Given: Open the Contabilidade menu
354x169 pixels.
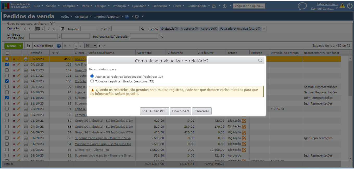Looking at the screenshot, I should pyautogui.click(x=199, y=6).
